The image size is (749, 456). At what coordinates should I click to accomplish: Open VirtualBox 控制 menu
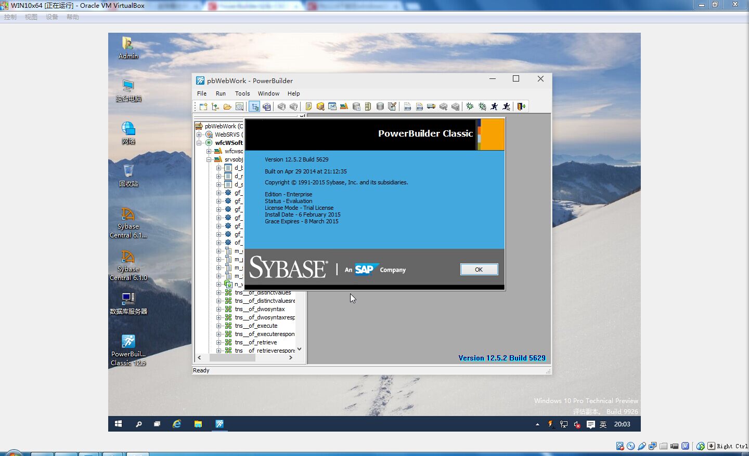click(x=10, y=17)
